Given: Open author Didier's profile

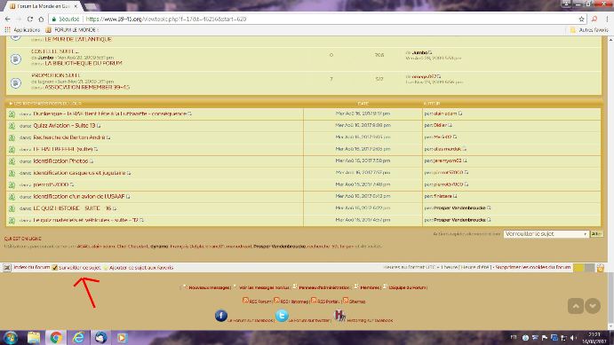Looking at the screenshot, I should click(440, 125).
